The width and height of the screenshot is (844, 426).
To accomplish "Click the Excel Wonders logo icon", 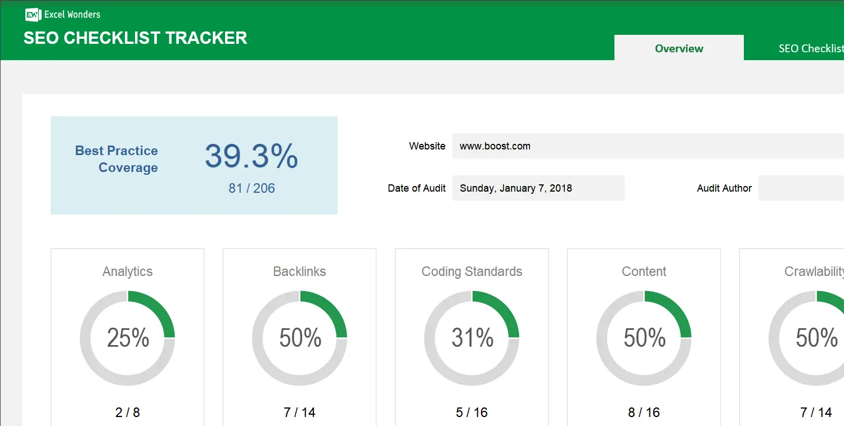I will (33, 14).
